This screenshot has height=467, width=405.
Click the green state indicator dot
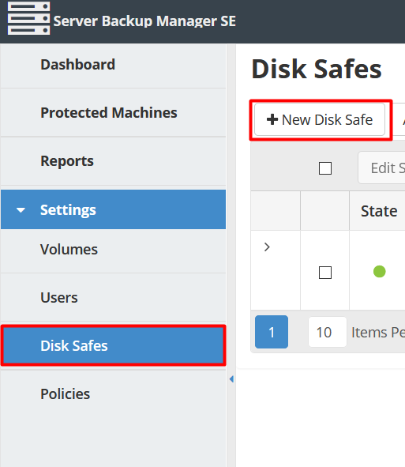click(380, 271)
